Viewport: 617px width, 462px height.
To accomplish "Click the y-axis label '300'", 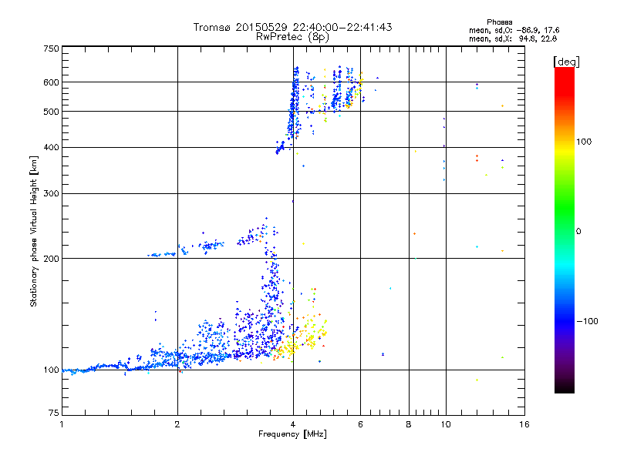I will (x=51, y=194).
